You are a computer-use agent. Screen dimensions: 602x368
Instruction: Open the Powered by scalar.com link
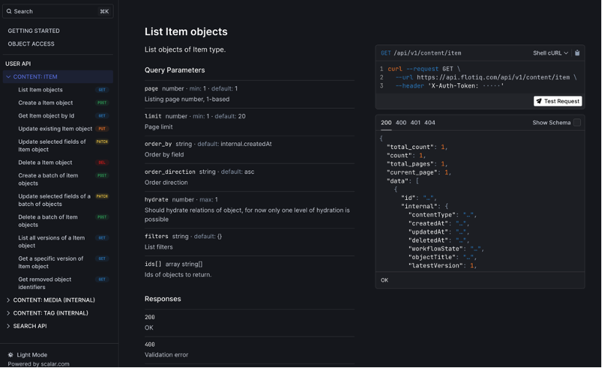[39, 364]
